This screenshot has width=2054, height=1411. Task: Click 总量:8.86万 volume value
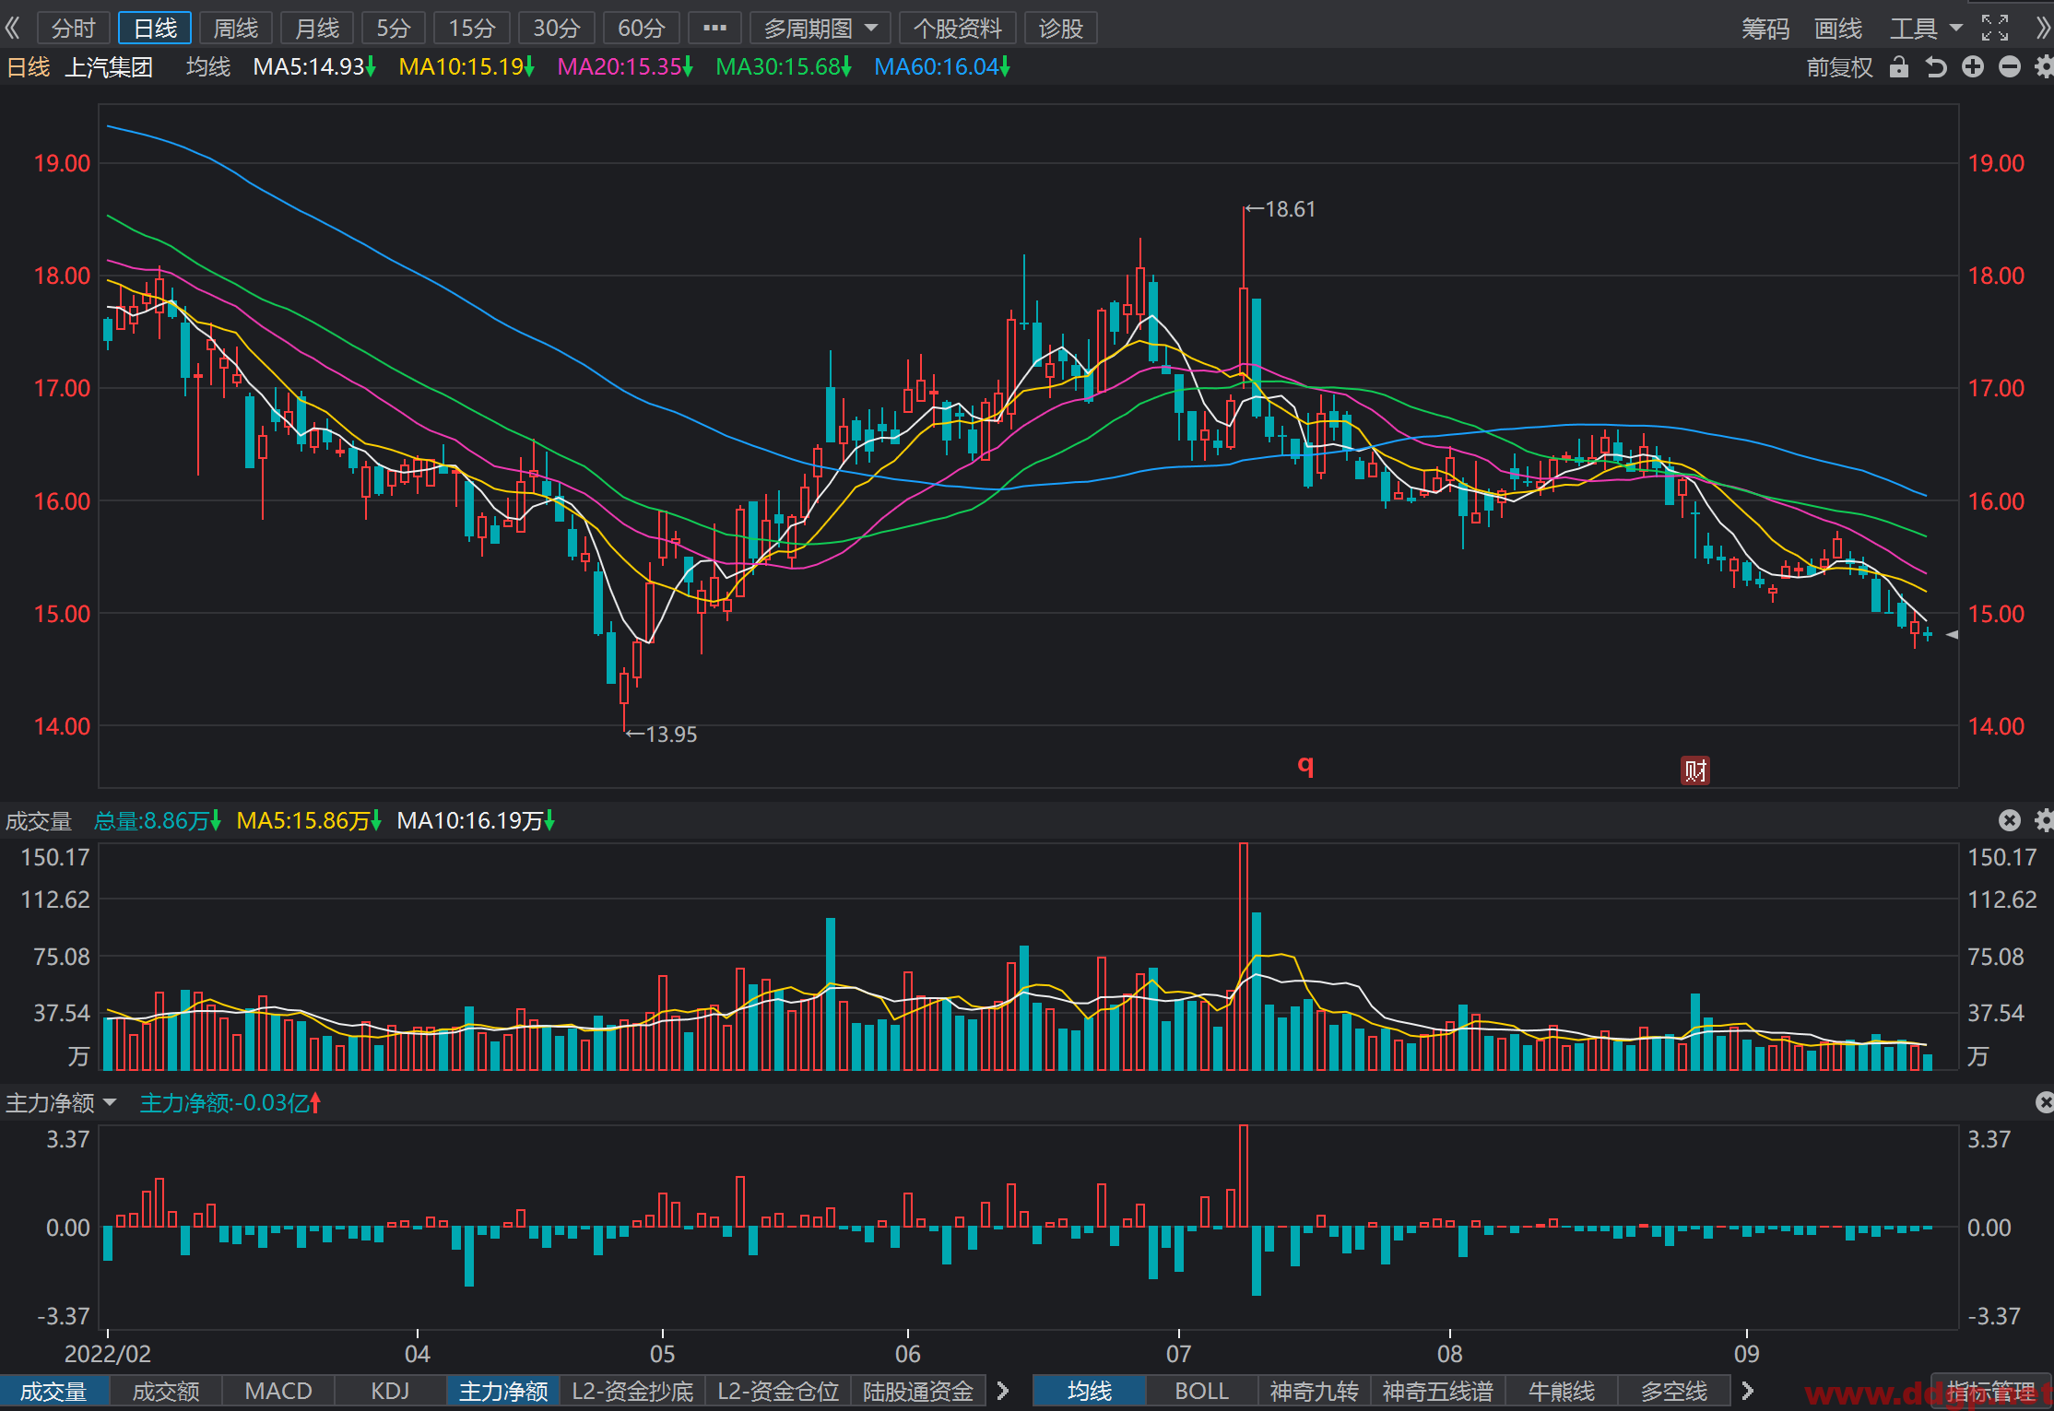pyautogui.click(x=158, y=820)
